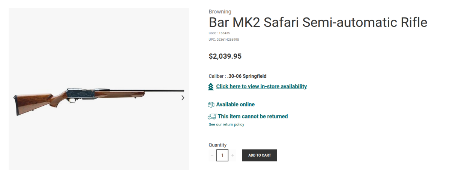Focus the quantity input field

pyautogui.click(x=222, y=155)
